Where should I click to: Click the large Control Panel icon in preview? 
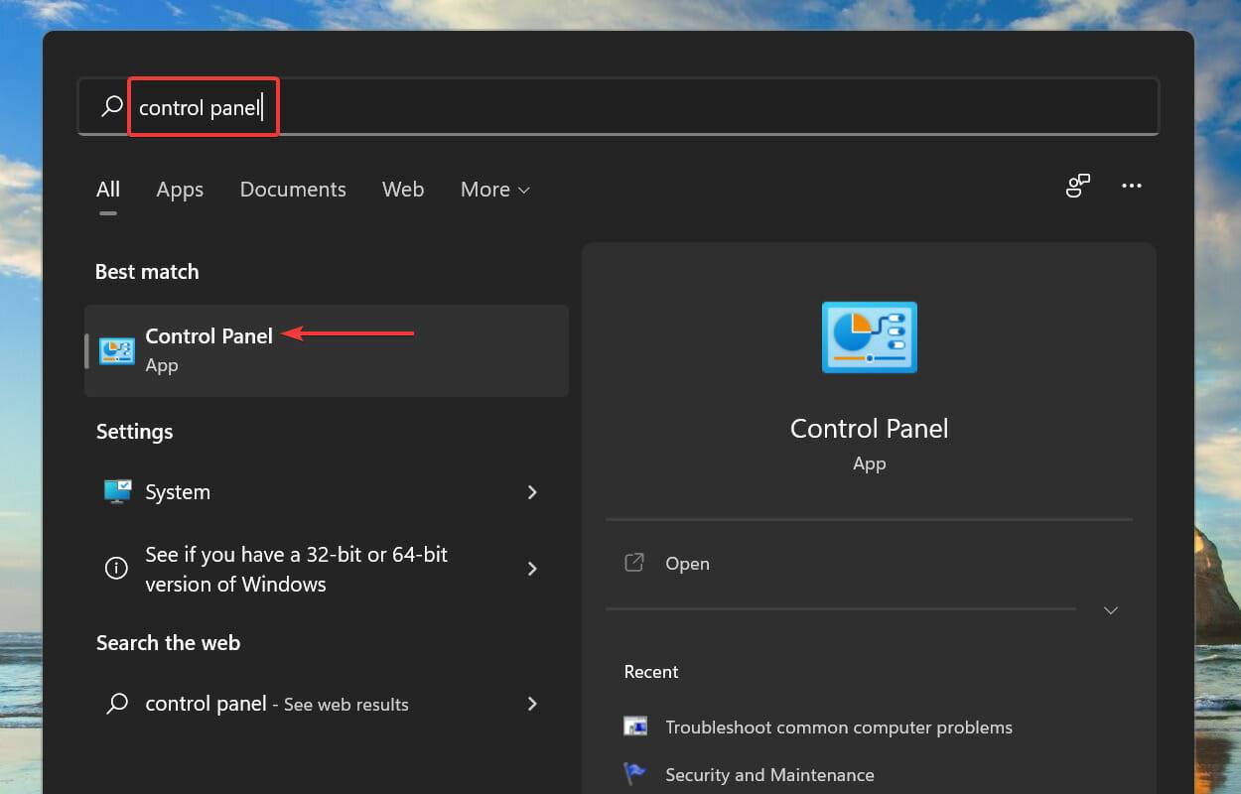[x=869, y=337]
